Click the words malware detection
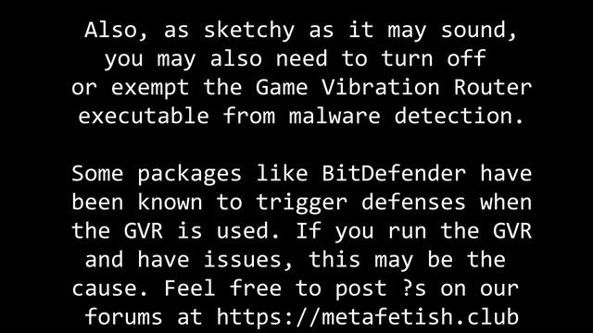Image resolution: width=593 pixels, height=333 pixels. [x=407, y=116]
